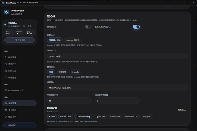Choose 哔哩哔哩 as common target

click(62, 72)
